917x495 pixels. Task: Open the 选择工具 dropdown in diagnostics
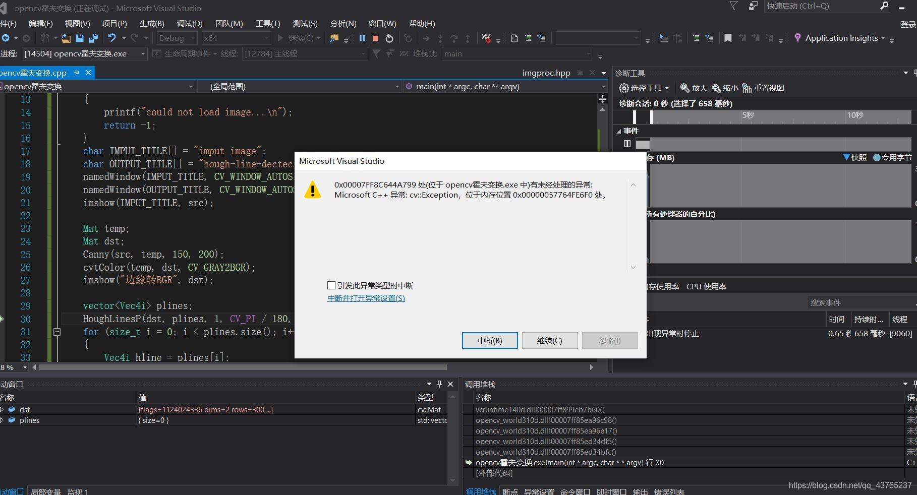644,88
